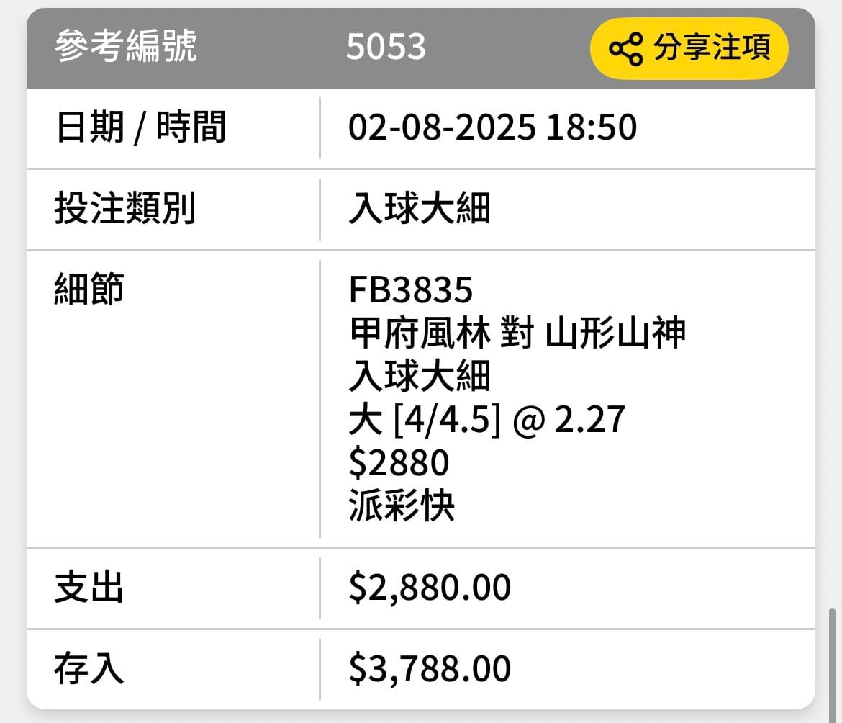Select the stake amount $2880 in details
The width and height of the screenshot is (842, 723).
pos(399,462)
